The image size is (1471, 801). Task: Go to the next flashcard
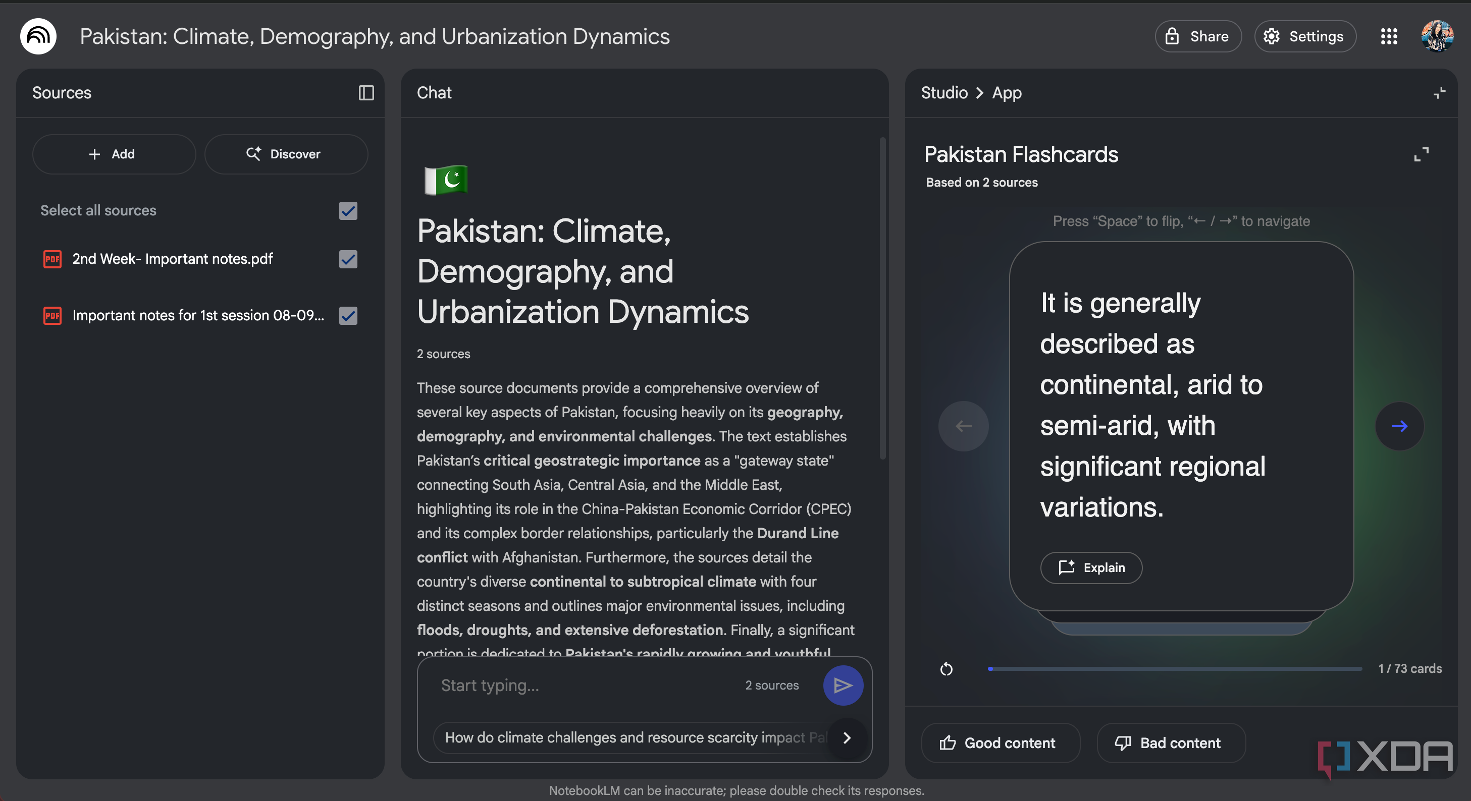click(x=1399, y=426)
